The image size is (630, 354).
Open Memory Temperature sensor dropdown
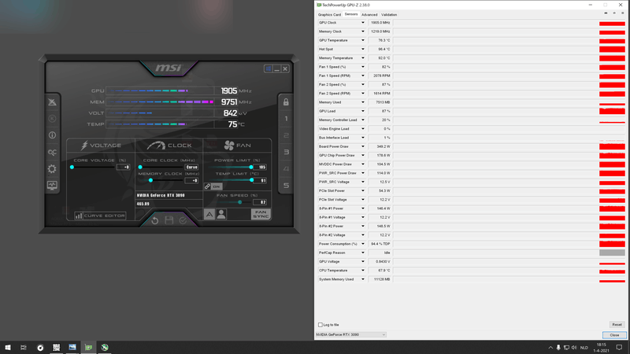tap(363, 57)
